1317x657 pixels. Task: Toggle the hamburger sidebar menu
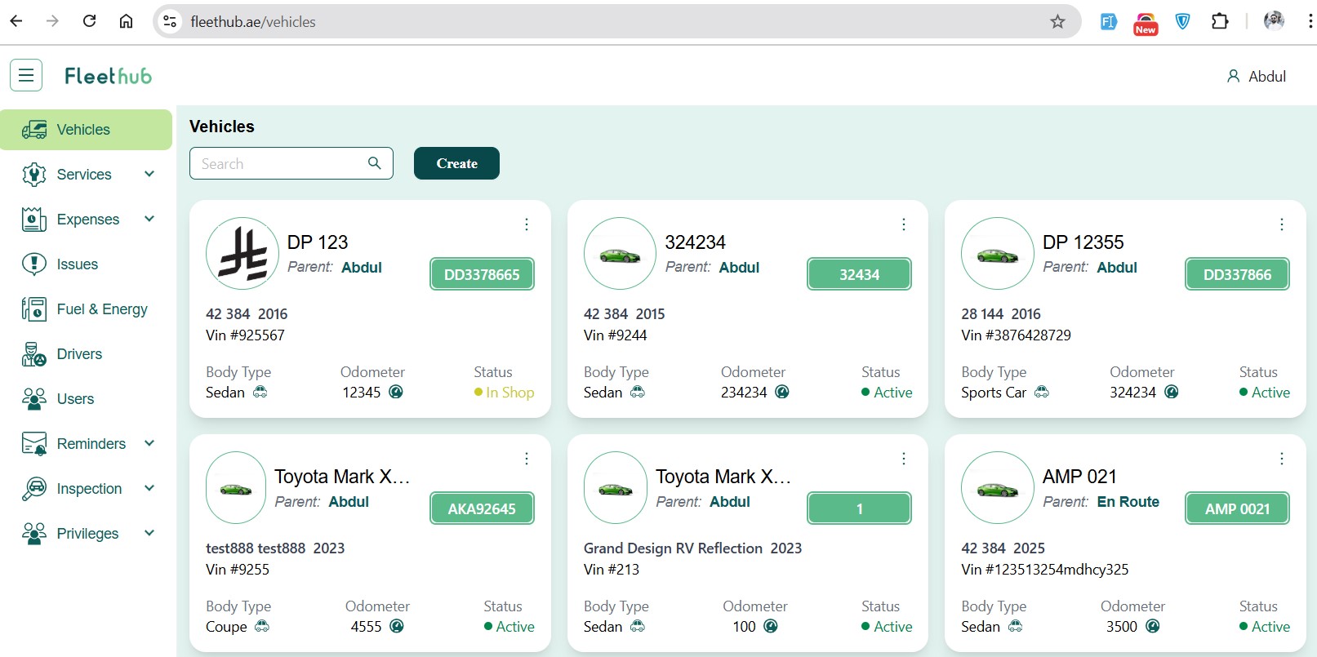(x=26, y=76)
